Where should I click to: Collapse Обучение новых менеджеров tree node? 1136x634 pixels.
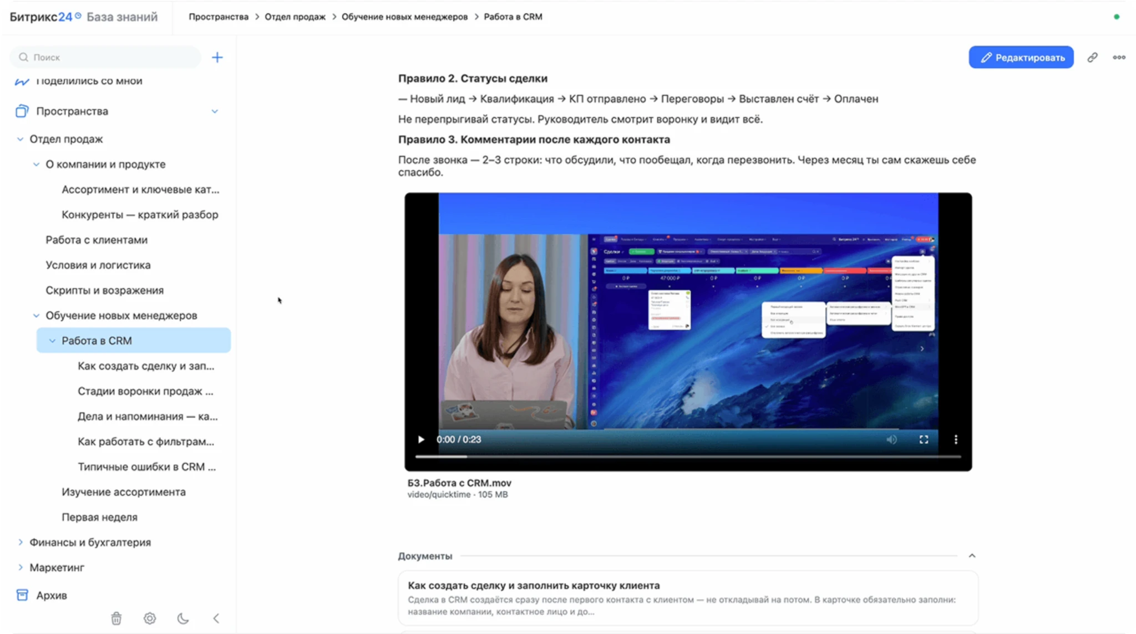click(36, 316)
